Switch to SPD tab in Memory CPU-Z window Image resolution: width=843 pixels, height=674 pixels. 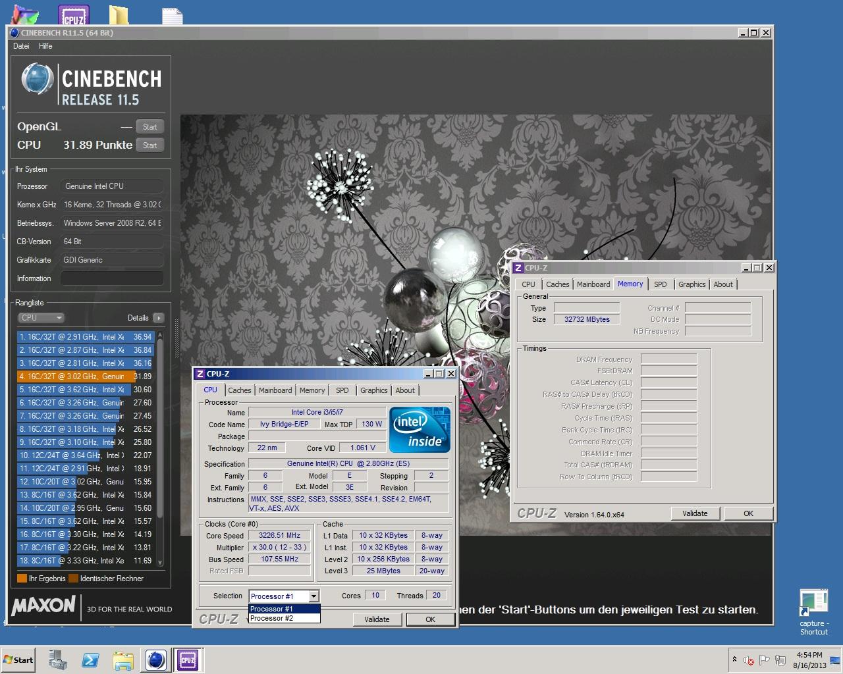click(x=661, y=284)
